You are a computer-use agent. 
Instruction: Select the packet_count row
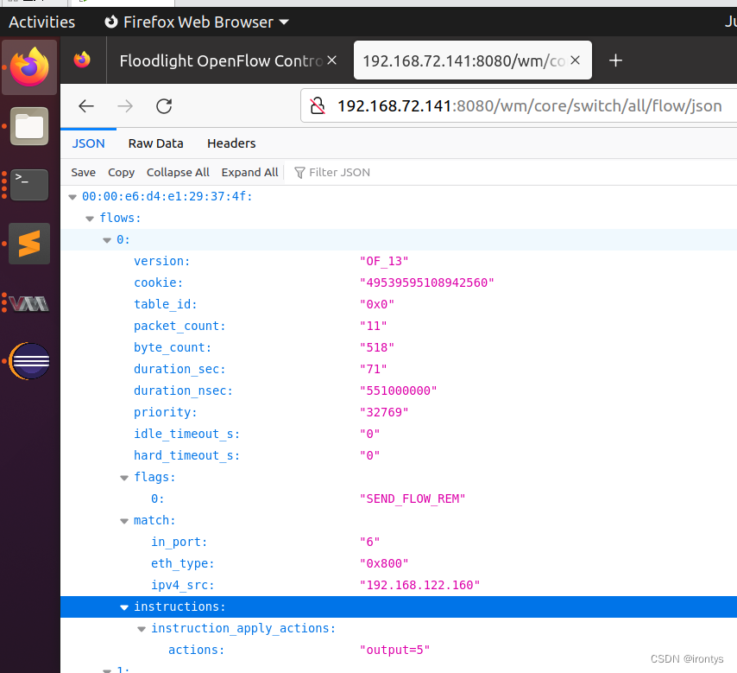pos(399,327)
